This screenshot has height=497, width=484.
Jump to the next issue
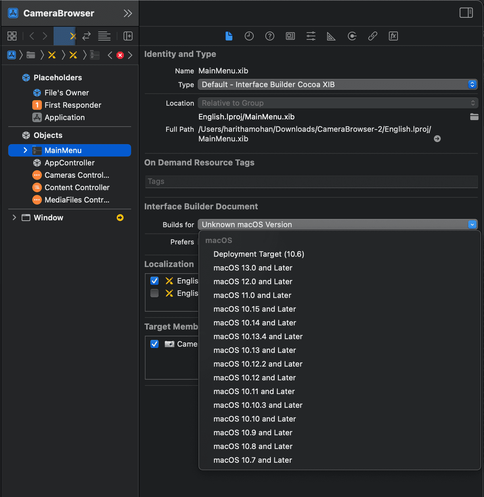pyautogui.click(x=130, y=55)
